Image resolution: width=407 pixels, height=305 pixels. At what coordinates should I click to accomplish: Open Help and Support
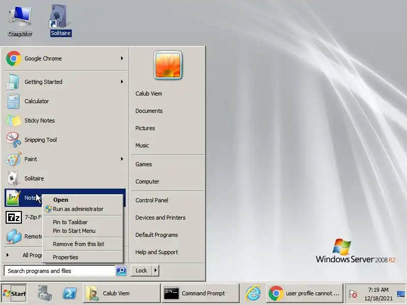pos(157,252)
